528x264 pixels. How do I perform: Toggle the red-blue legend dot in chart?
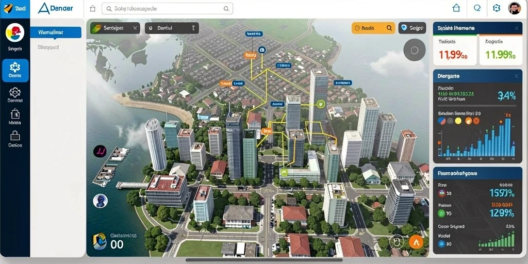[441, 121]
